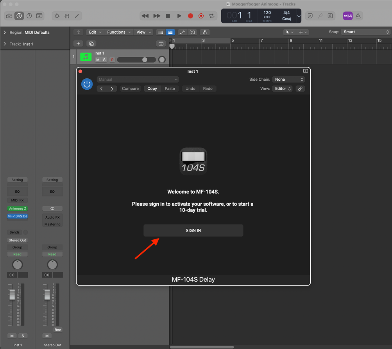
Task: Toggle the Solo S icon in control bar
Action: pos(330,16)
